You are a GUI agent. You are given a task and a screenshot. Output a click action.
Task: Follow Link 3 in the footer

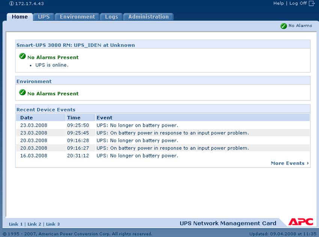tap(53, 224)
